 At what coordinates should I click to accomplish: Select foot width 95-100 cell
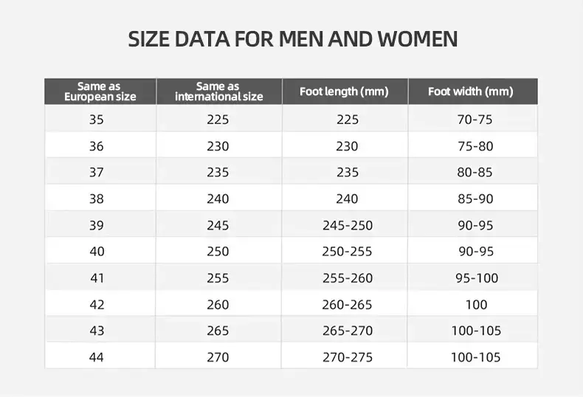click(472, 277)
